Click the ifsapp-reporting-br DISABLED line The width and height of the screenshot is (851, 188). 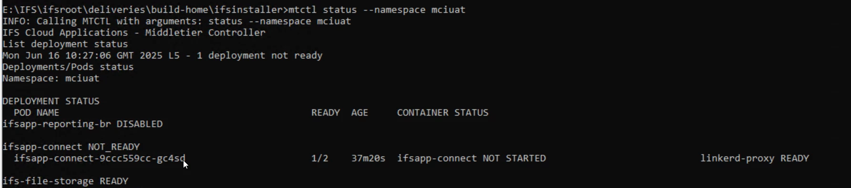click(x=82, y=124)
